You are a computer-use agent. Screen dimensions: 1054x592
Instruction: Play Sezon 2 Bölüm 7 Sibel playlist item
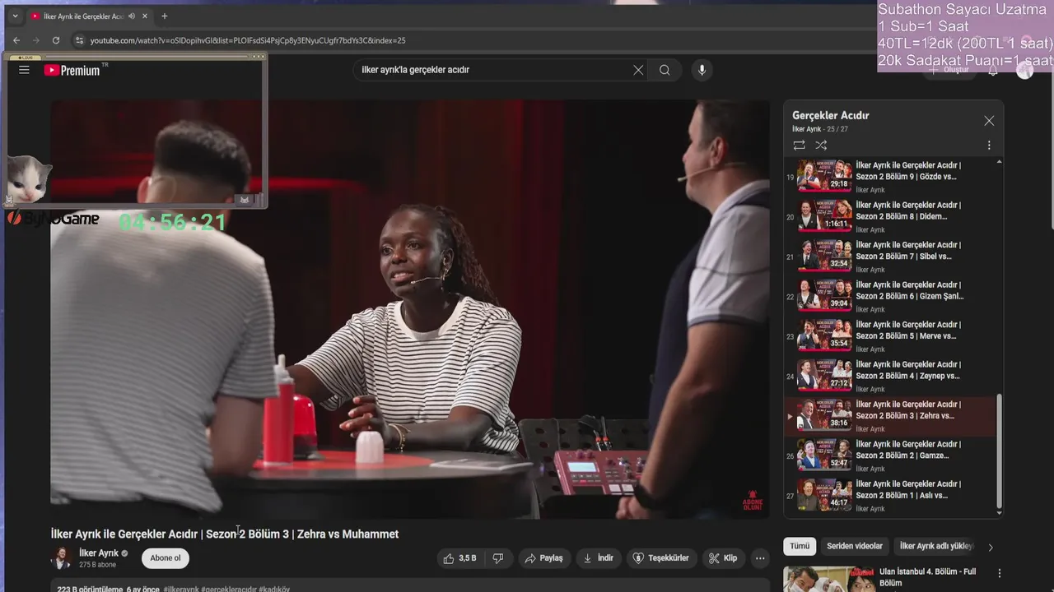(891, 257)
